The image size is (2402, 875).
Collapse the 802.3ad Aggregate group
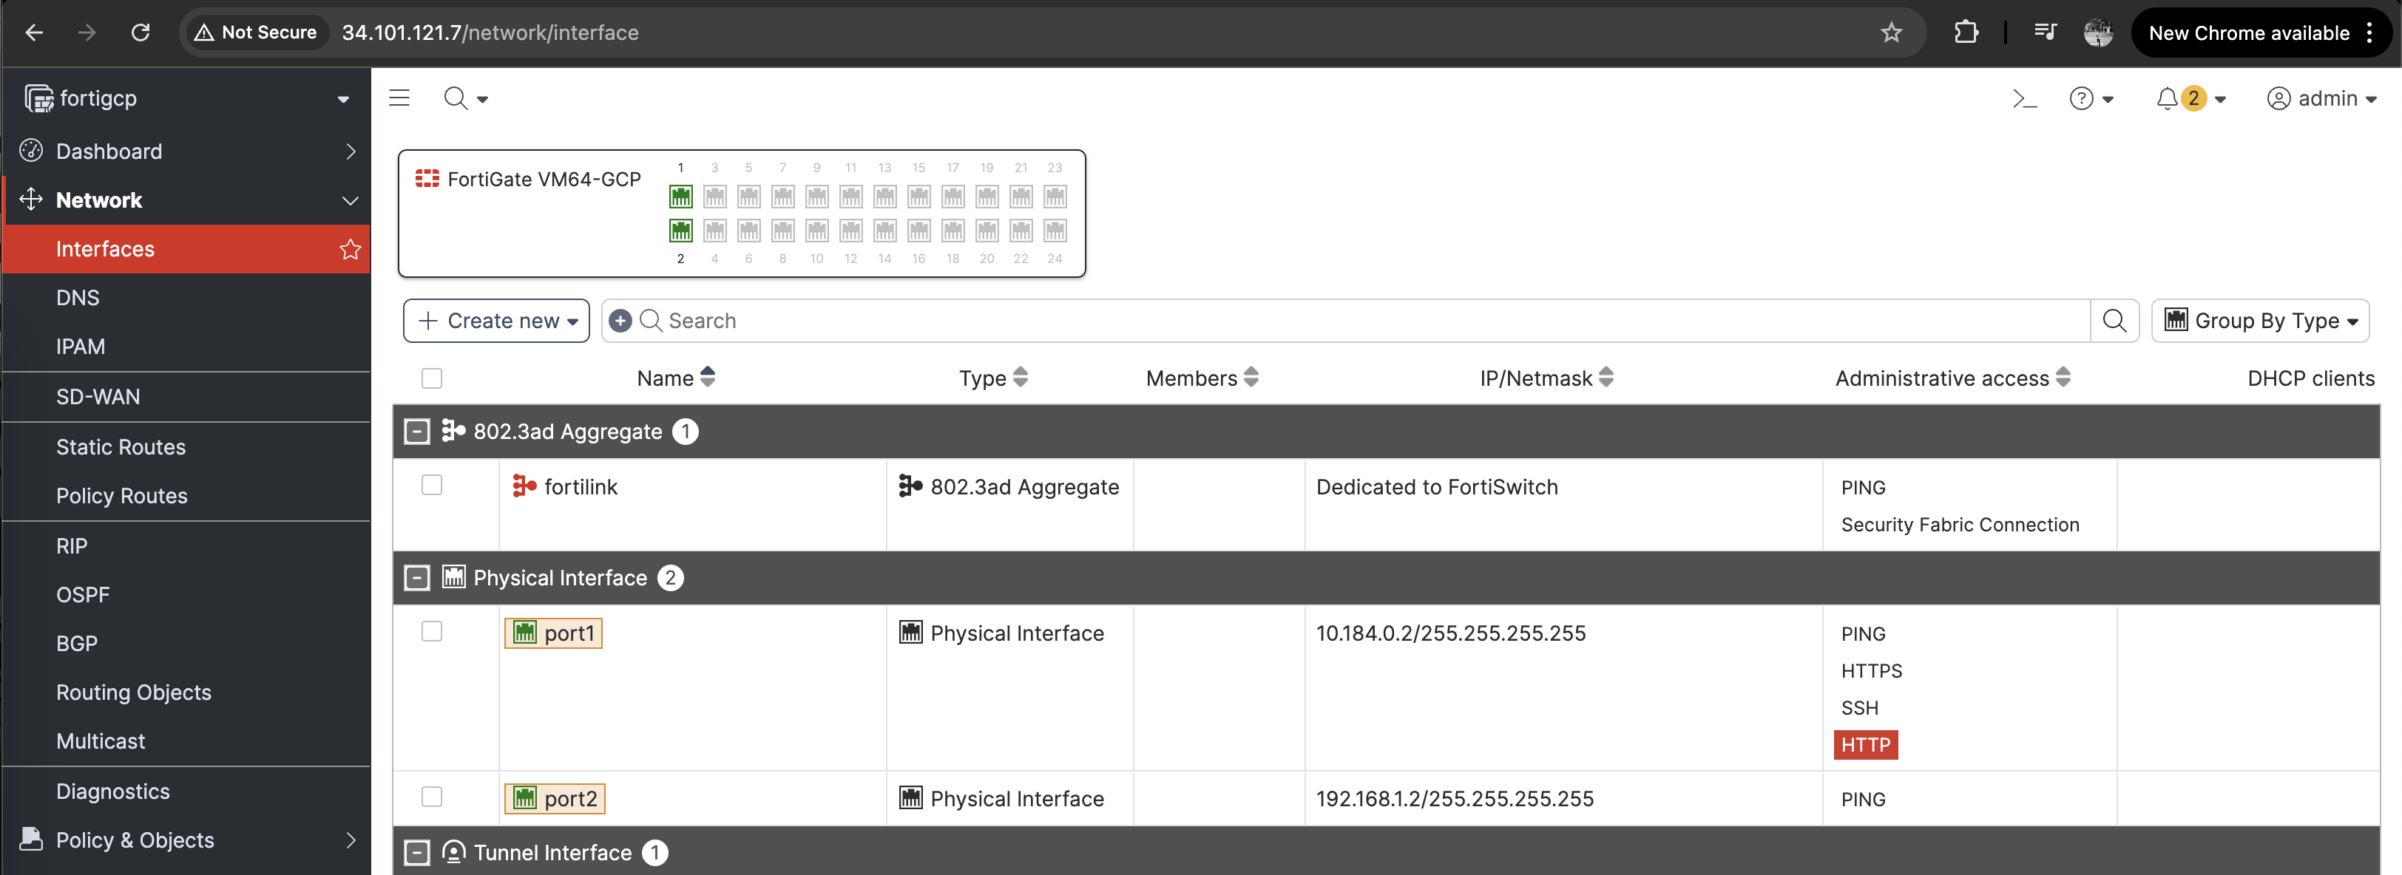click(417, 432)
